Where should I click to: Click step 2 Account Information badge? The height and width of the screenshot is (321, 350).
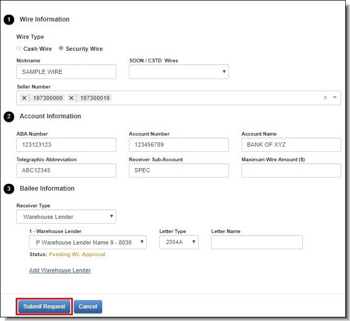(x=9, y=116)
